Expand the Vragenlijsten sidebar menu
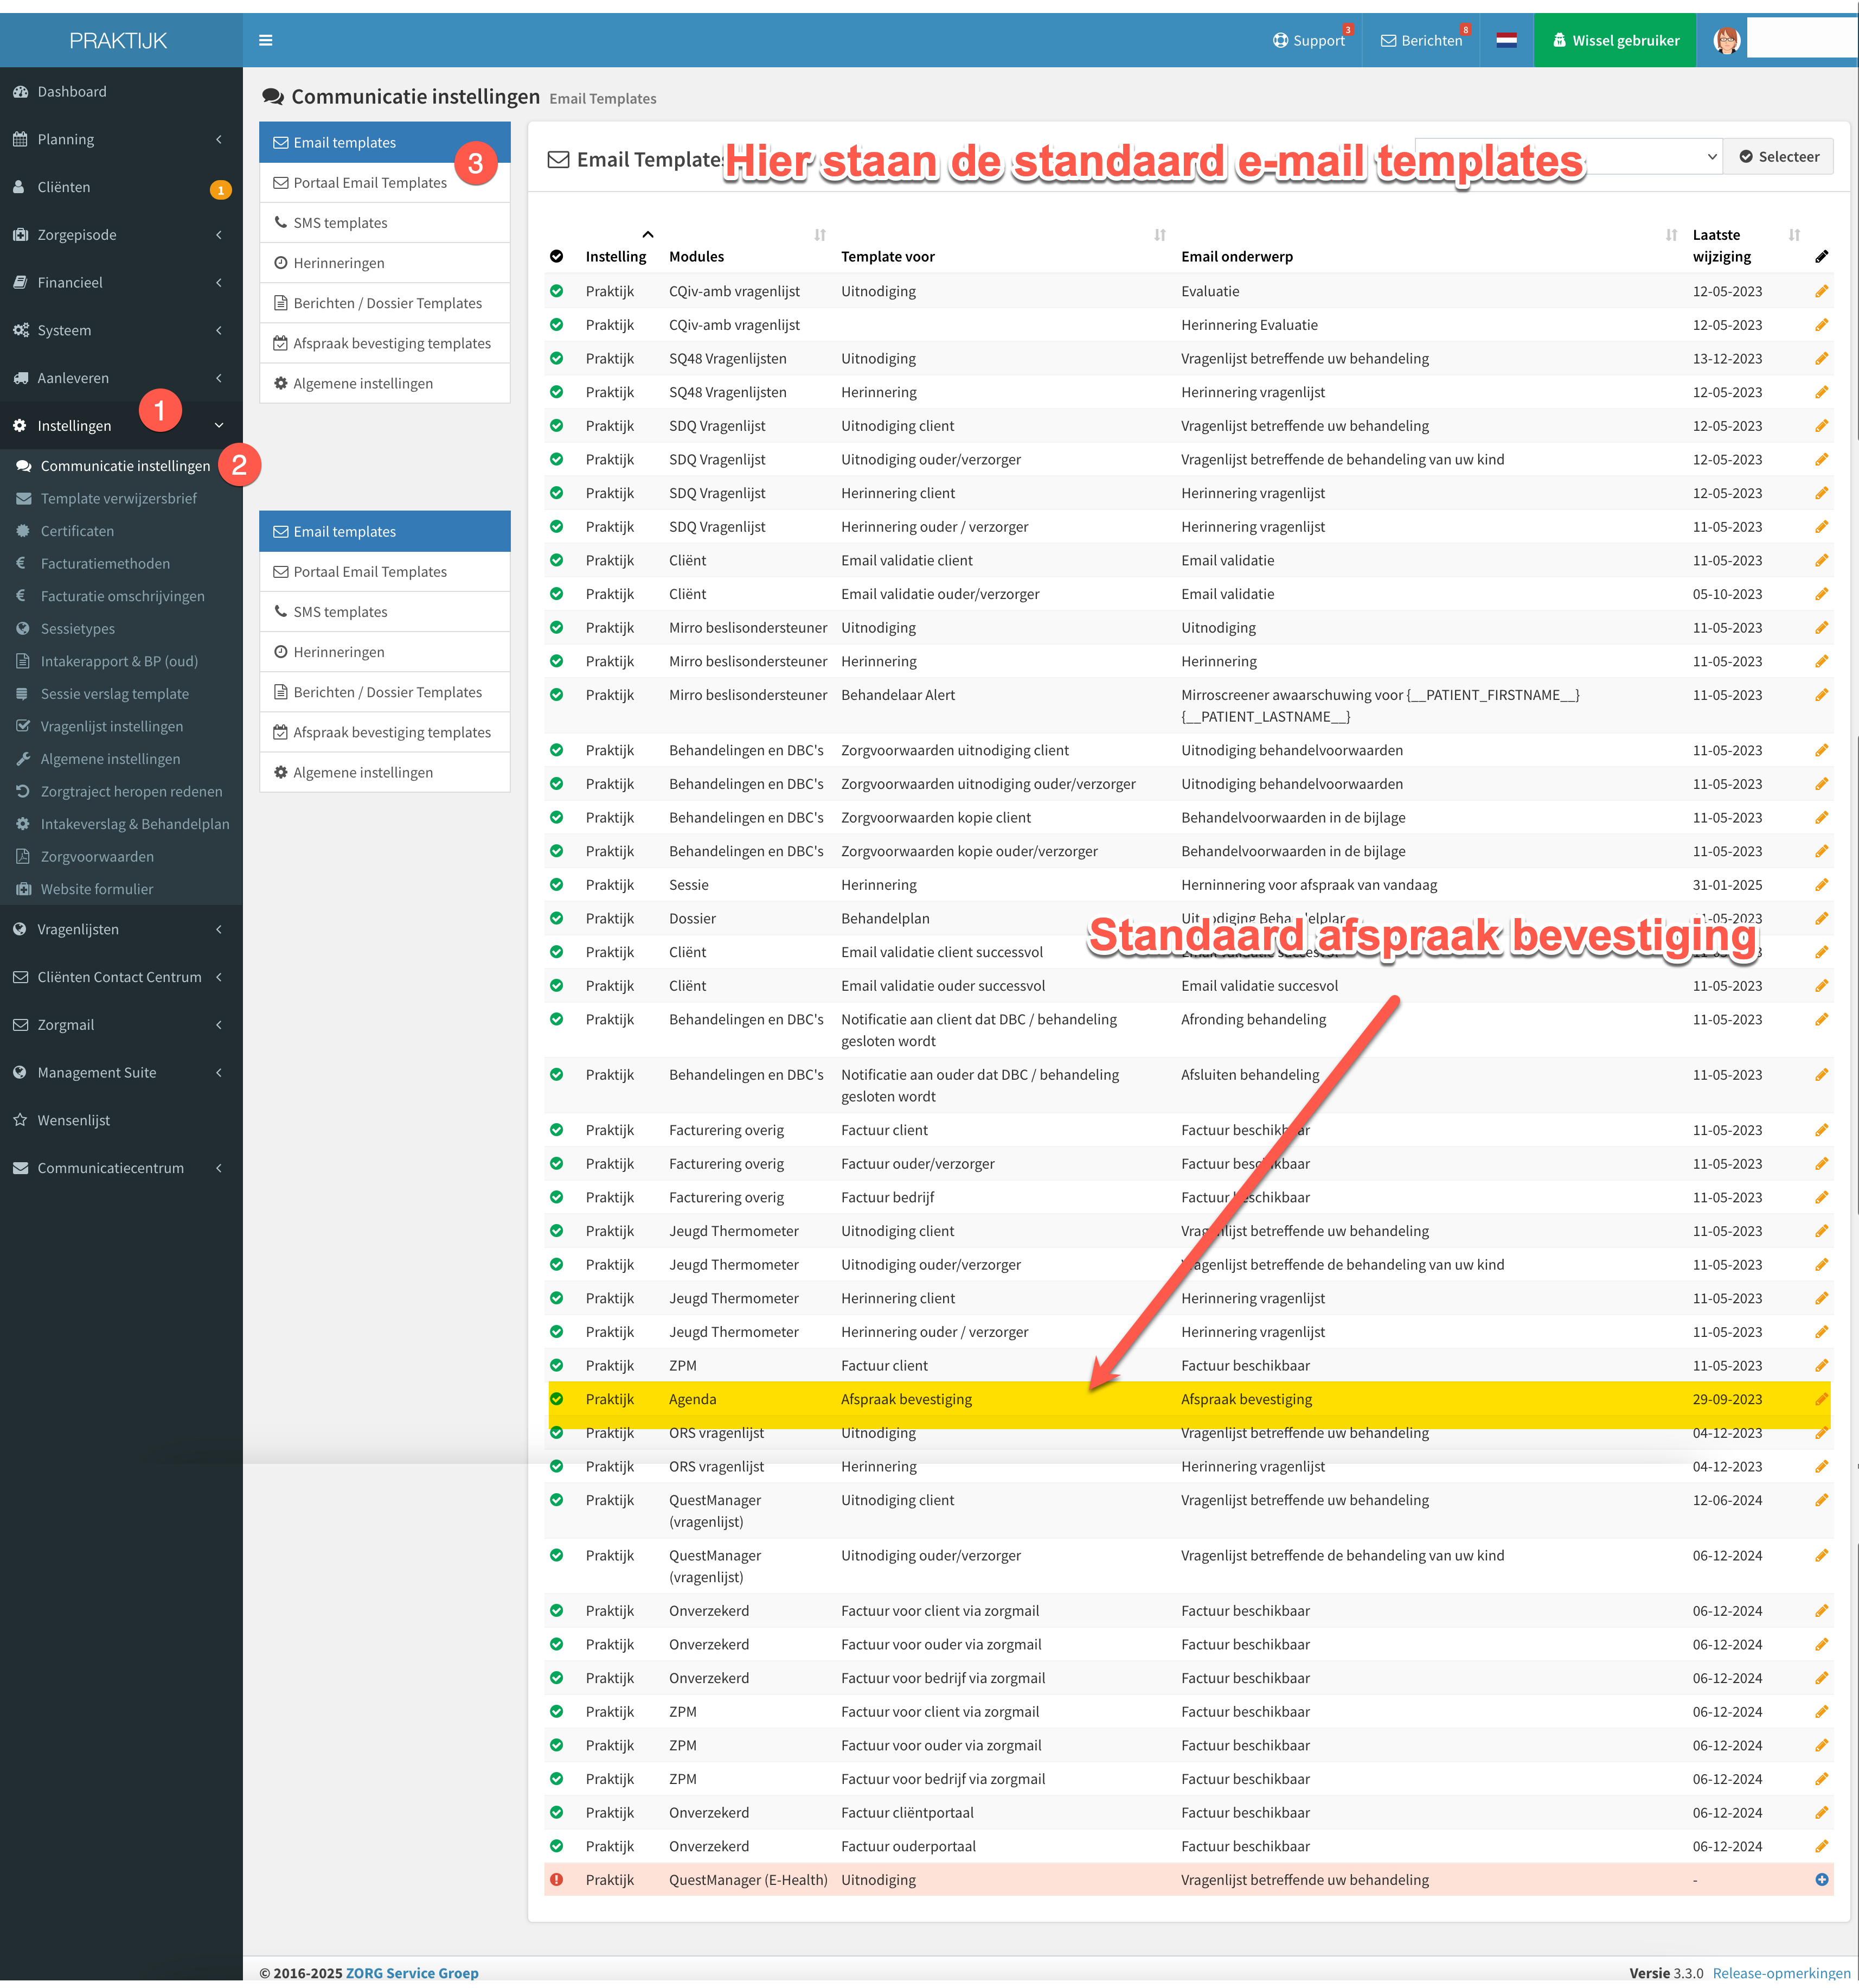The image size is (1859, 1988). pos(121,929)
